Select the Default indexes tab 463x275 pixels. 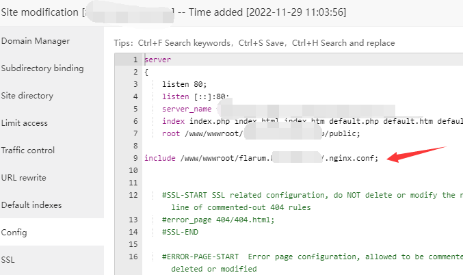(x=31, y=205)
